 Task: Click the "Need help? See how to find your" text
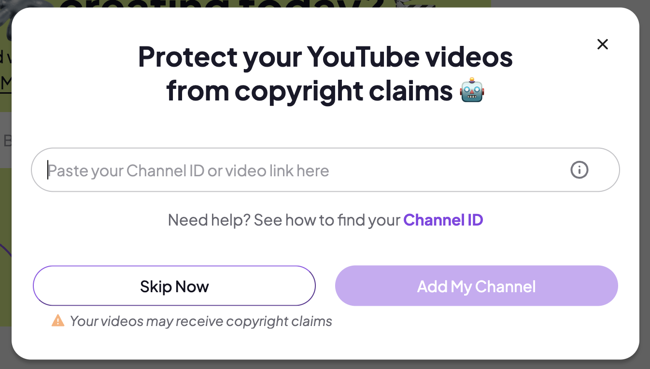[x=284, y=220]
